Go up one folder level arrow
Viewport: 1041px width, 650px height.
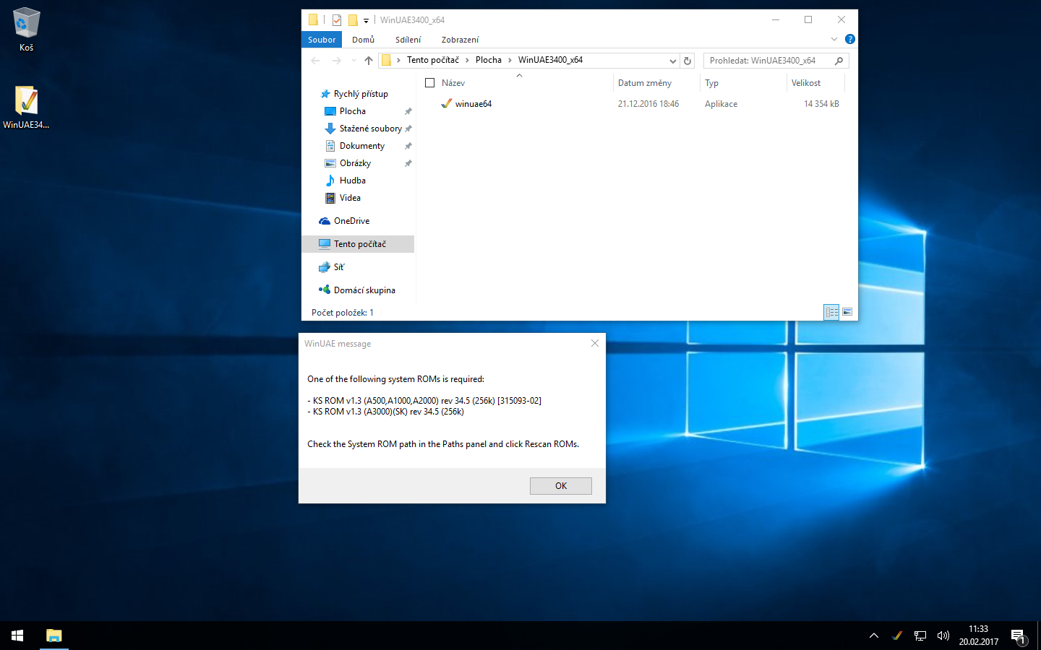(369, 61)
